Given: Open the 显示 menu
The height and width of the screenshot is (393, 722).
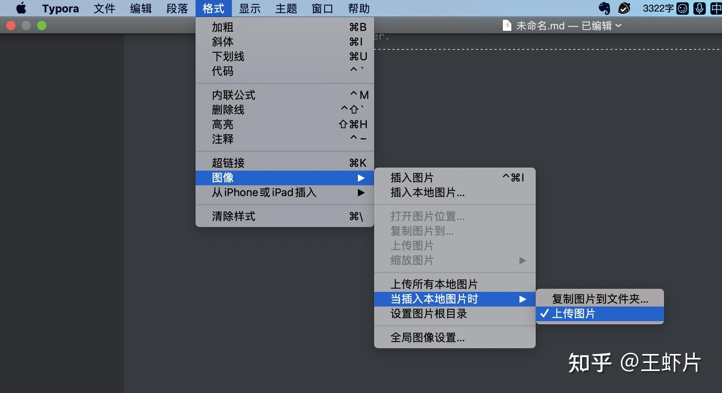Looking at the screenshot, I should 250,8.
